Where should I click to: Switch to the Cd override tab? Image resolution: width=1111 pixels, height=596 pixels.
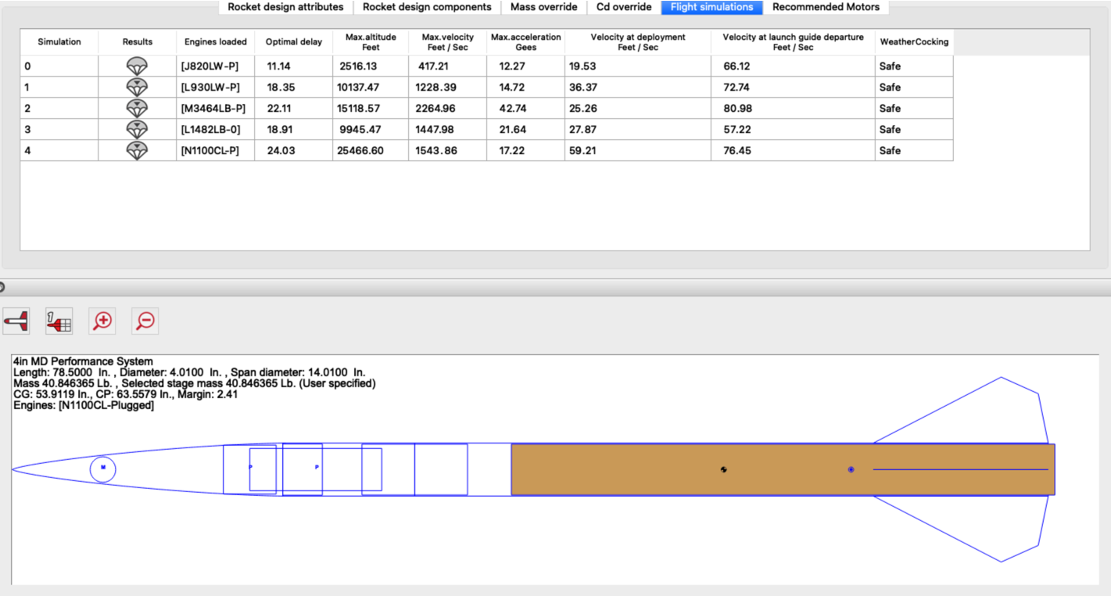click(624, 7)
